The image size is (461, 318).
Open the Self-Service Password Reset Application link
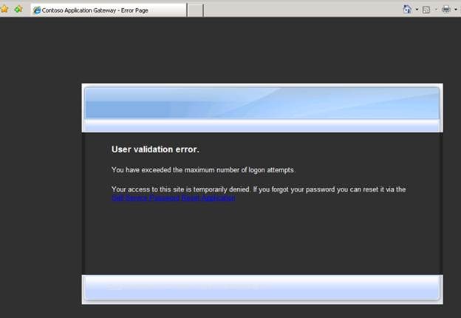[173, 198]
